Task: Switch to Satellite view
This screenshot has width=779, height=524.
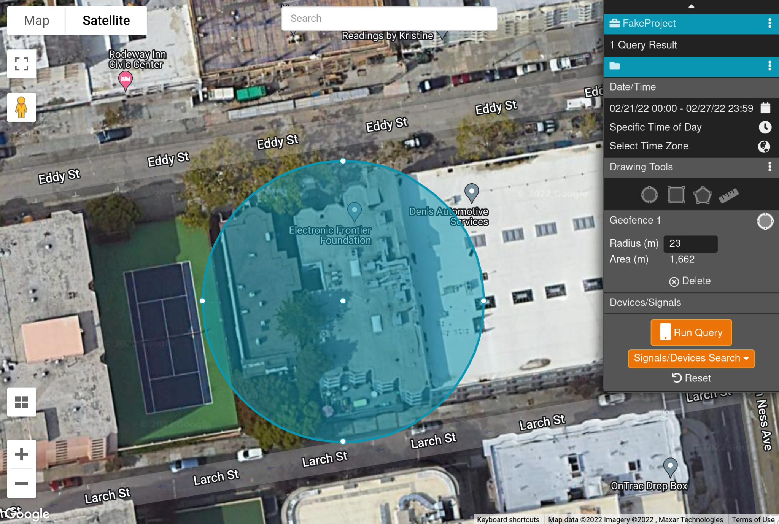Action: tap(106, 21)
